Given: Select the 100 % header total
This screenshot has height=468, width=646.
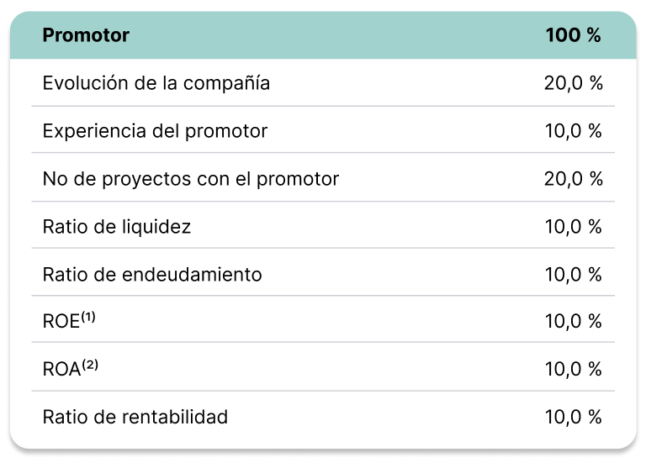Looking at the screenshot, I should point(573,35).
